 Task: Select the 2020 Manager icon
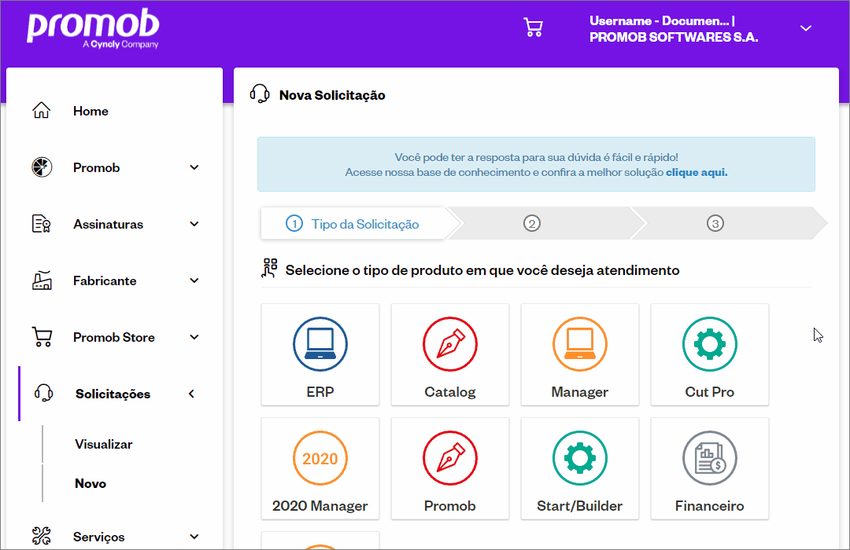pyautogui.click(x=320, y=458)
